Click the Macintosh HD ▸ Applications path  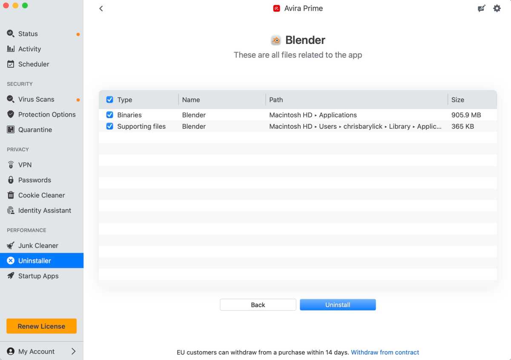click(313, 115)
